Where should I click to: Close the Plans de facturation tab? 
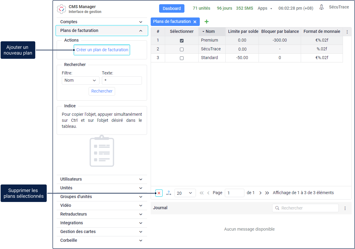(x=195, y=22)
